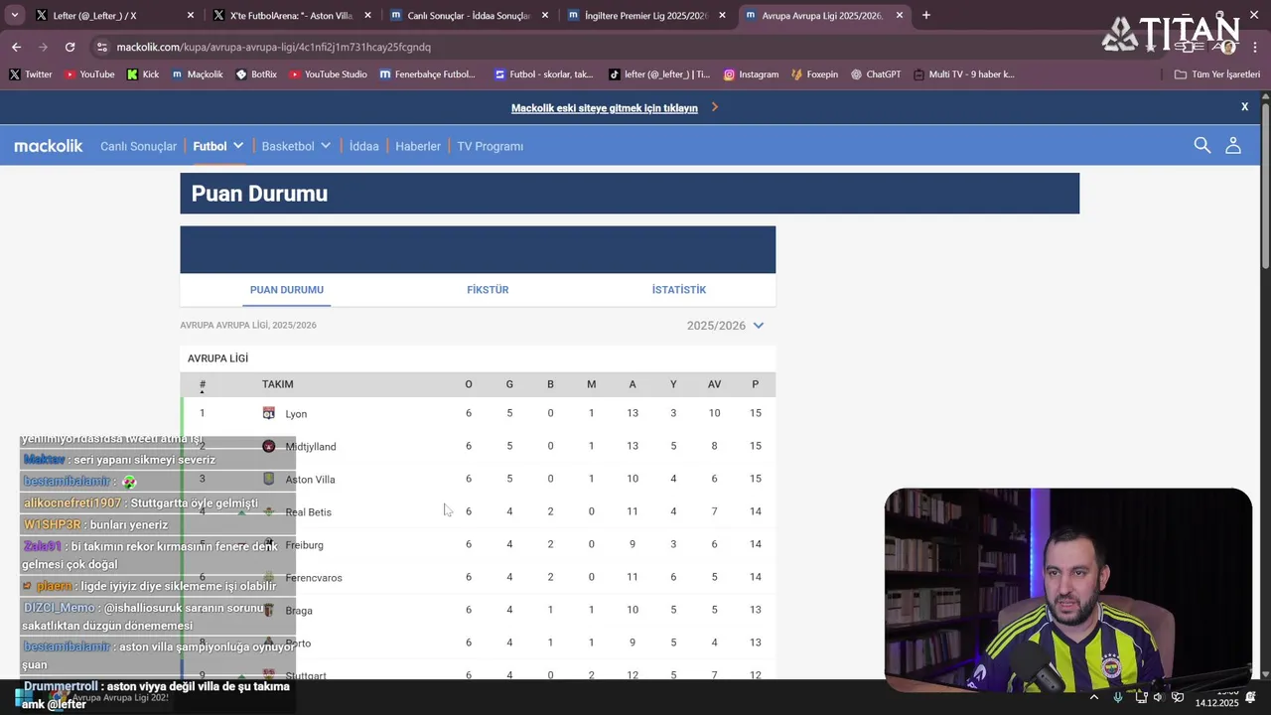Open Canlı Sonuçlar in the nav

pyautogui.click(x=138, y=146)
